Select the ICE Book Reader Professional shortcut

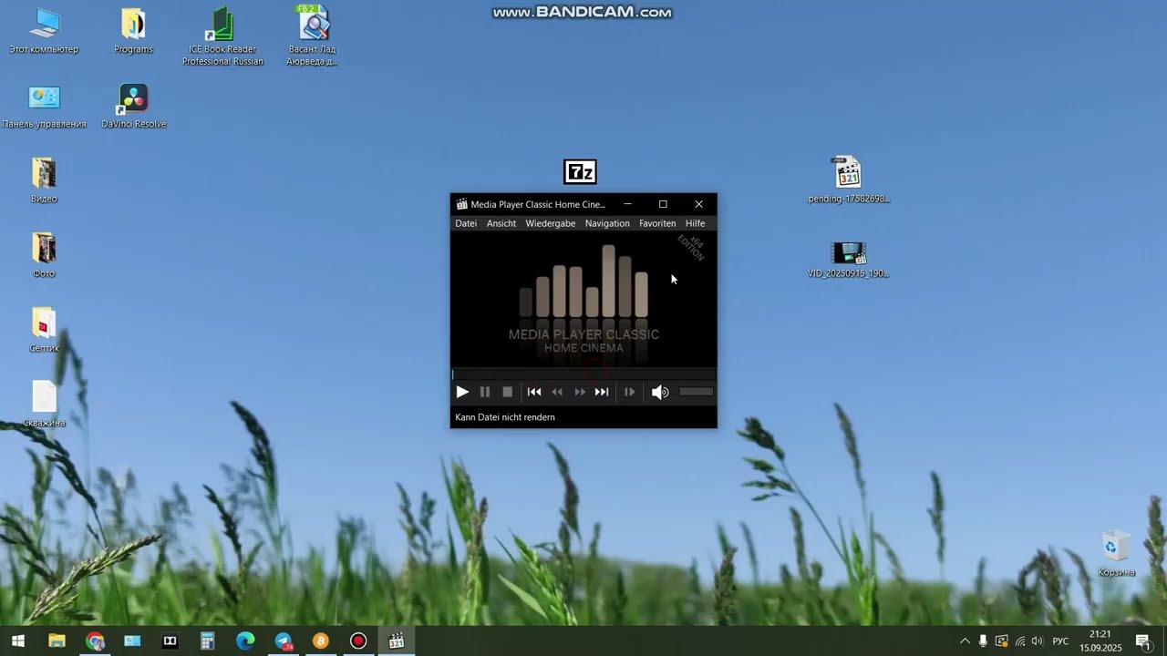(222, 36)
